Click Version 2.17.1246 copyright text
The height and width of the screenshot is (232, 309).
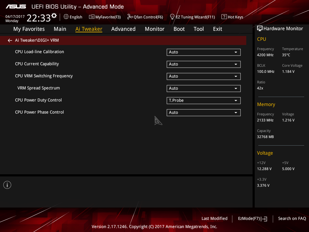click(154, 227)
